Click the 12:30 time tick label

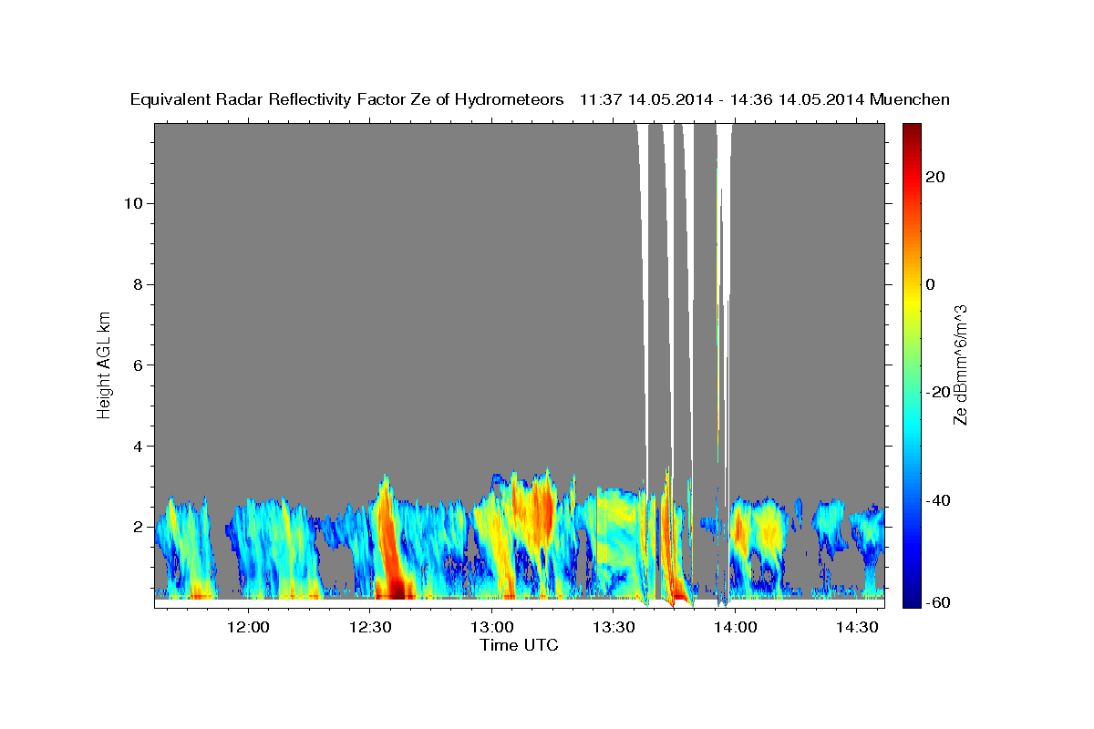tap(370, 627)
